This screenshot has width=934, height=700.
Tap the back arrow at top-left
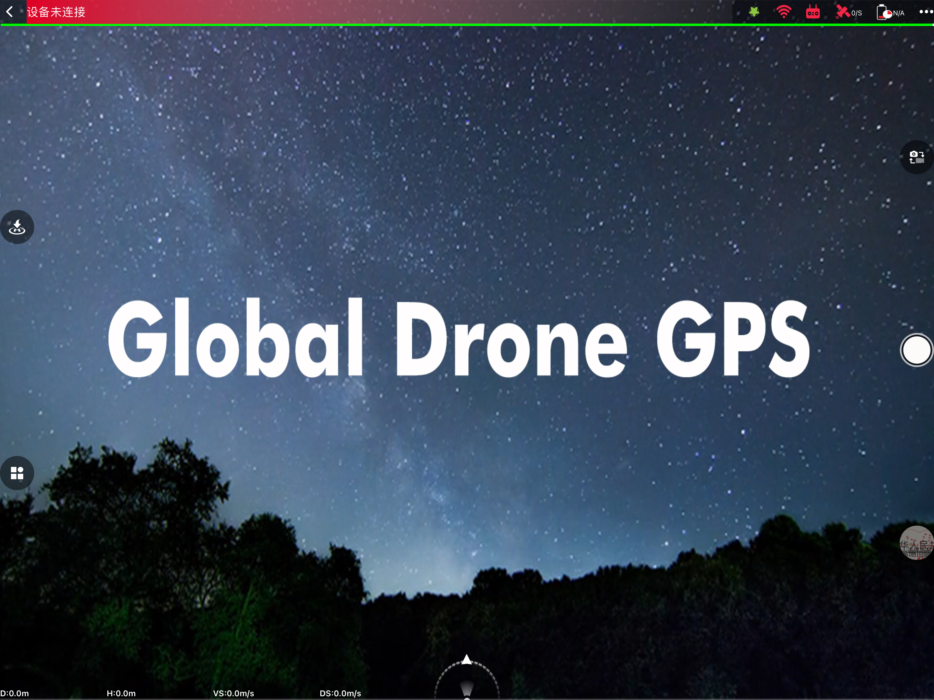(10, 12)
